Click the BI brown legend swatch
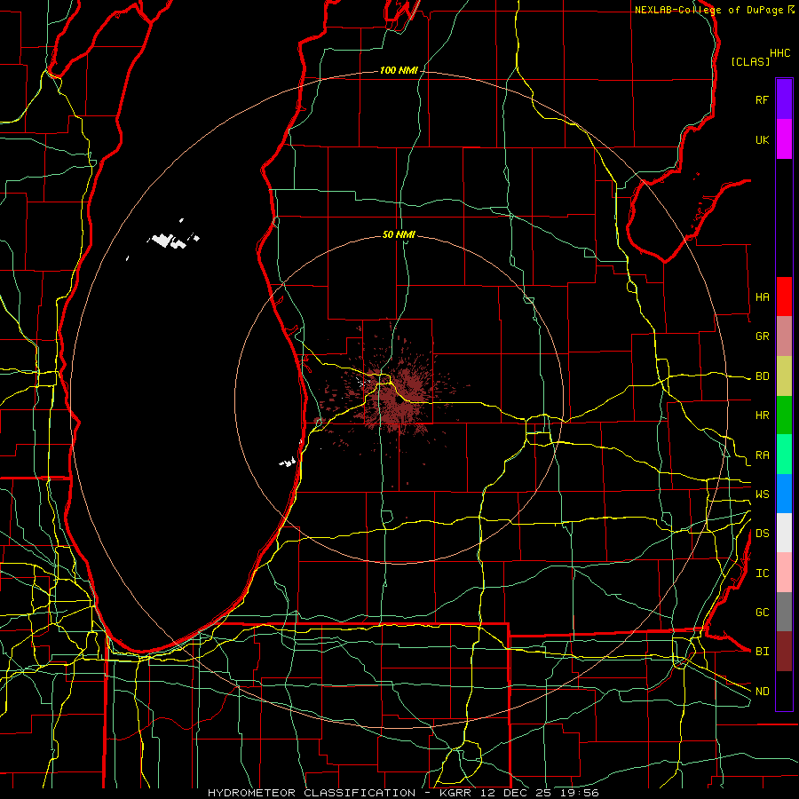 (x=784, y=652)
